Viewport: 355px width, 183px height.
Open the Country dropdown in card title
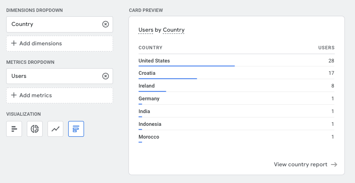[x=174, y=30]
